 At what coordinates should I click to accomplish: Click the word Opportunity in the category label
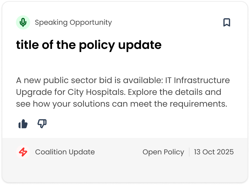(x=91, y=23)
